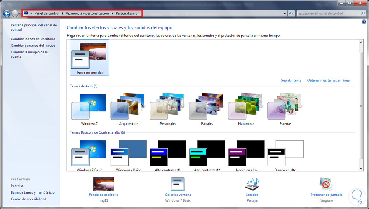
Task: Click Obtener más temas en línea
Action: [328, 80]
